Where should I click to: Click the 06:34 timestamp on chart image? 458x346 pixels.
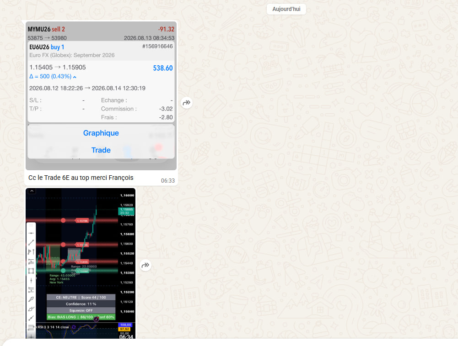(126, 337)
